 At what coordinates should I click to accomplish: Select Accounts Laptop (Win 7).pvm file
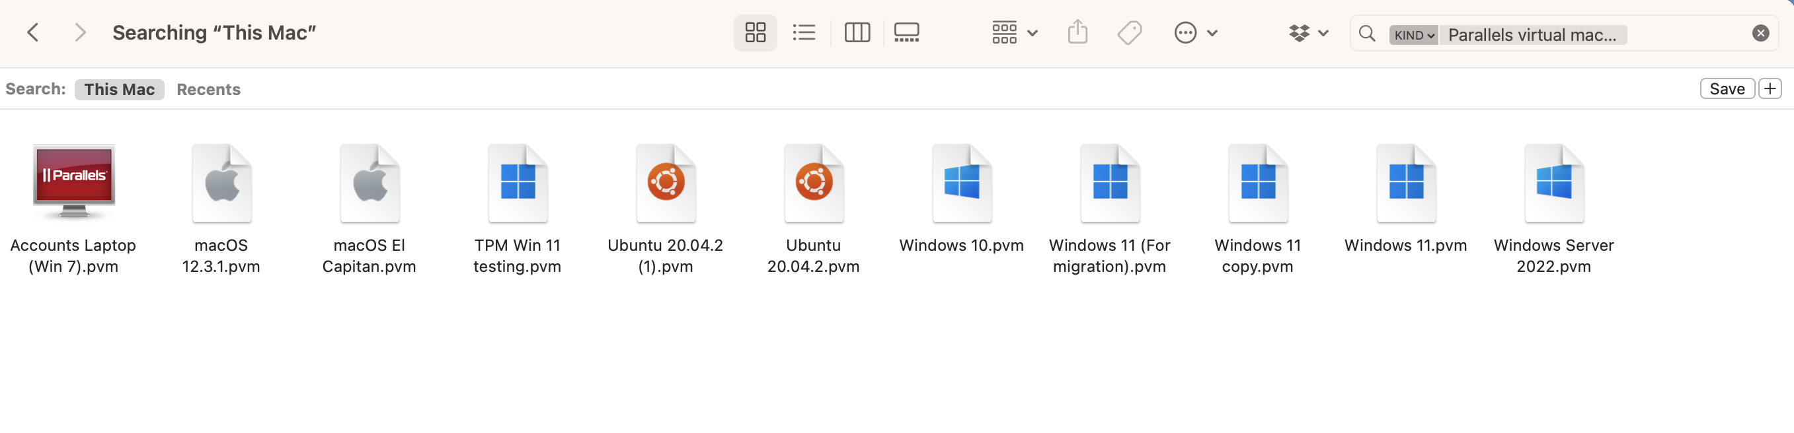click(x=74, y=183)
